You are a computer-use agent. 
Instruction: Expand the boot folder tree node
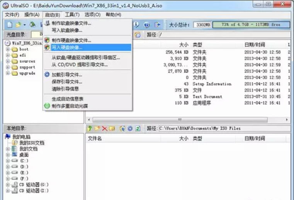click(x=8, y=49)
